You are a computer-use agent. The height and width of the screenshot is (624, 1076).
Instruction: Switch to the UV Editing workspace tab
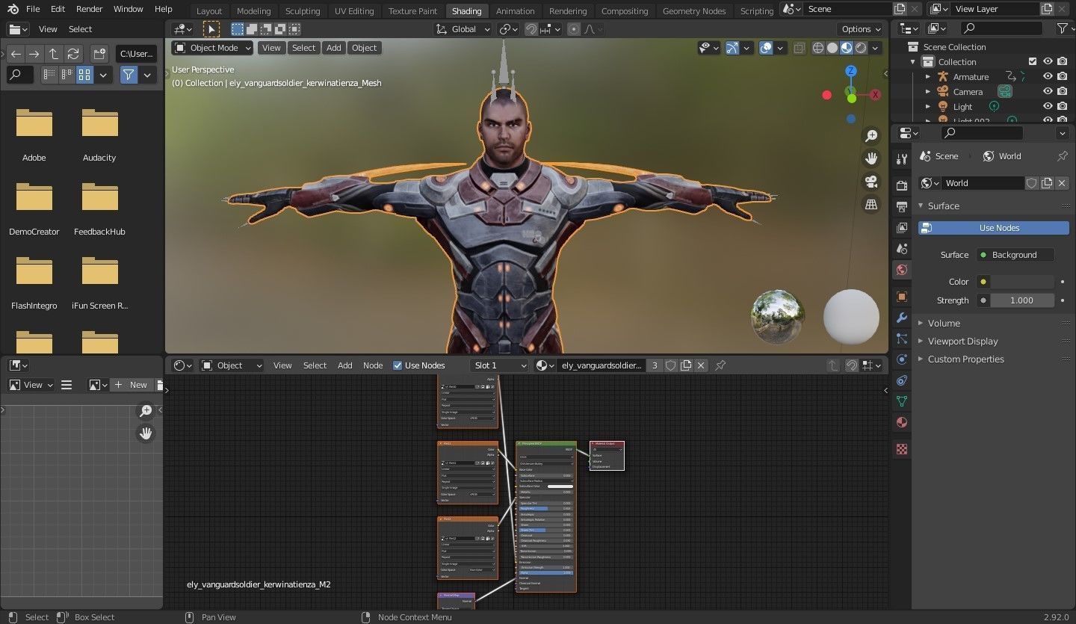(354, 10)
